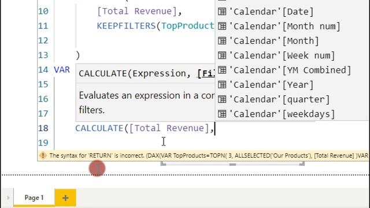The width and height of the screenshot is (370, 208).
Task: Choose 'Calendar'[YM Combined] column suggestion
Action: click(x=293, y=70)
